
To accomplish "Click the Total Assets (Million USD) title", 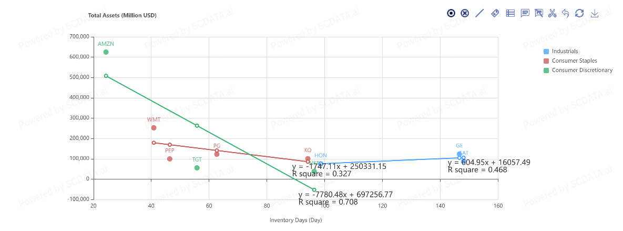I will coord(122,15).
